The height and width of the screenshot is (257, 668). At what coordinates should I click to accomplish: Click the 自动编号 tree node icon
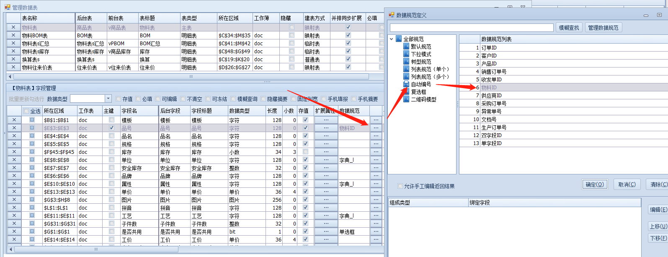pos(406,84)
